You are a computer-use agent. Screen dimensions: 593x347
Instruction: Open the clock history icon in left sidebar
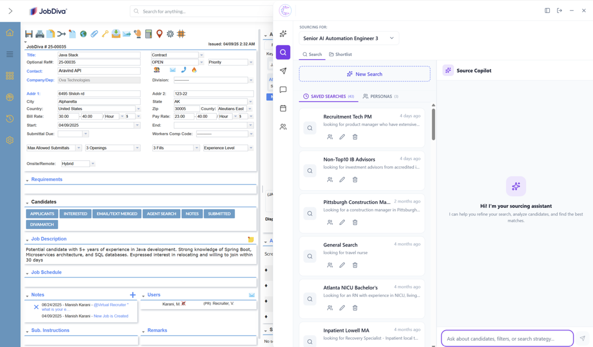pos(10,119)
